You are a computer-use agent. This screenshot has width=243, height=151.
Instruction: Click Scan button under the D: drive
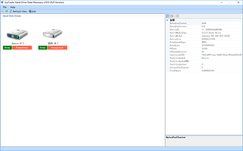pyautogui.click(x=43, y=48)
